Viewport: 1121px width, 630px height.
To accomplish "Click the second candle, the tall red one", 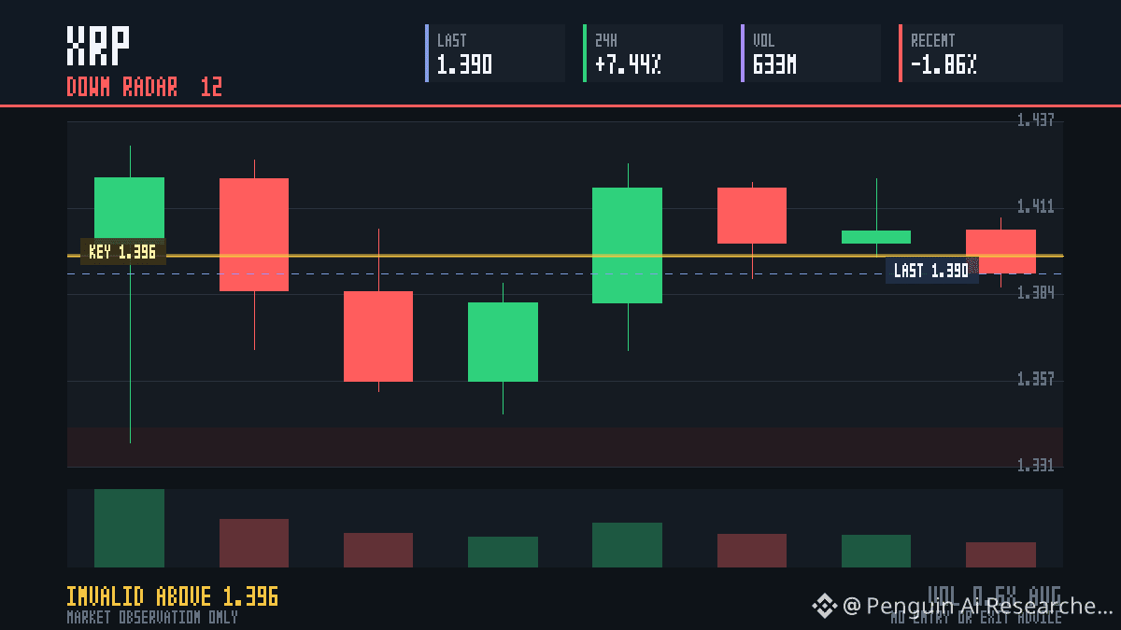I will (x=254, y=234).
